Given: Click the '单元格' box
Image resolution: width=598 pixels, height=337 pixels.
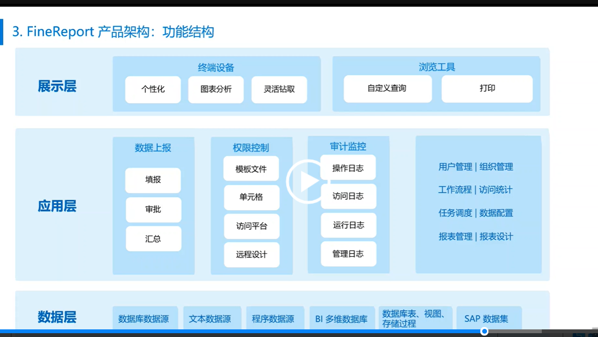Looking at the screenshot, I should tap(252, 197).
